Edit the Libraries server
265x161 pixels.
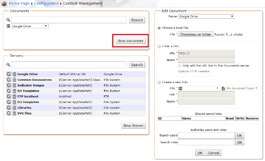(x=9, y=107)
